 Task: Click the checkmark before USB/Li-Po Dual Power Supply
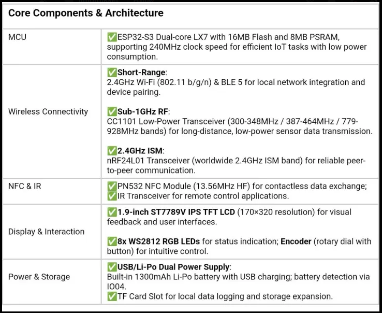point(112,267)
